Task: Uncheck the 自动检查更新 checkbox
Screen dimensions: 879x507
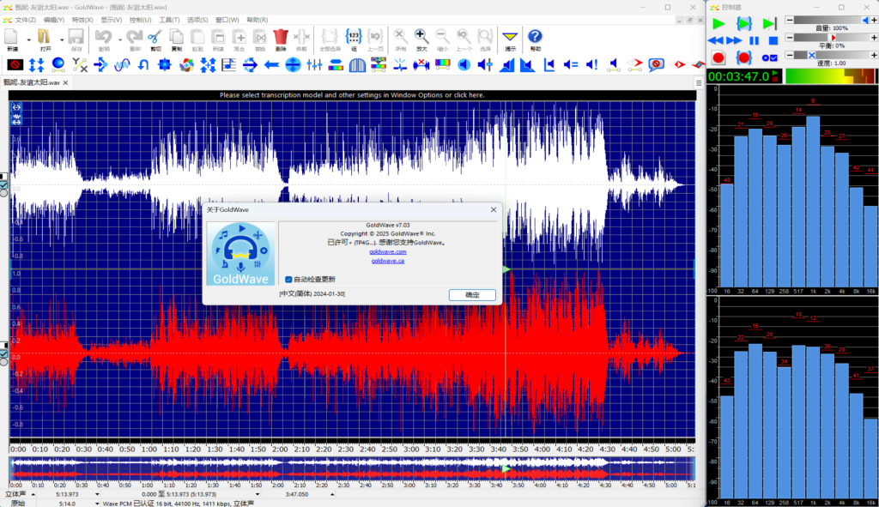Action: pos(288,279)
